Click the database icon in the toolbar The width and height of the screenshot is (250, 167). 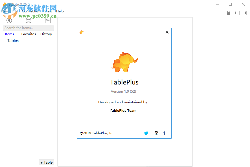click(28, 20)
